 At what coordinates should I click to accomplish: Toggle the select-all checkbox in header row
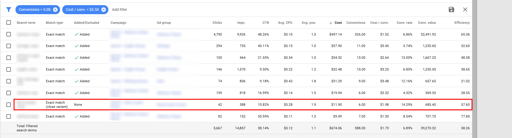click(9, 23)
